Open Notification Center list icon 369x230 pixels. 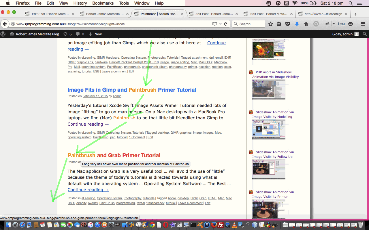coord(360,3)
